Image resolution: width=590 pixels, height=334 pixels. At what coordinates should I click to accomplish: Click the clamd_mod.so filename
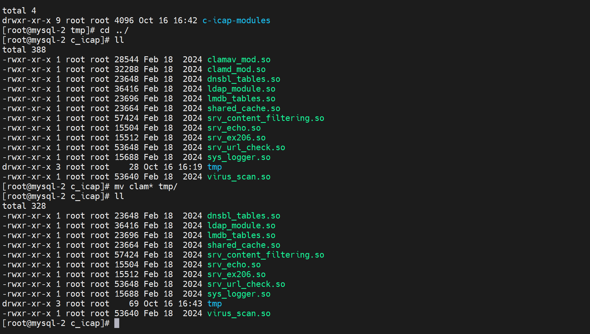click(236, 69)
